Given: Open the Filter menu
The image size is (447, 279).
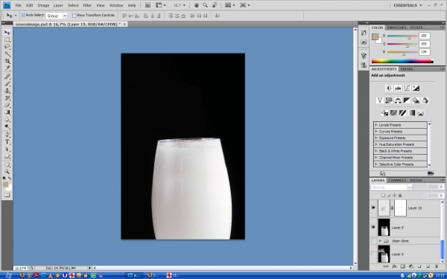Looking at the screenshot, I should (x=87, y=5).
